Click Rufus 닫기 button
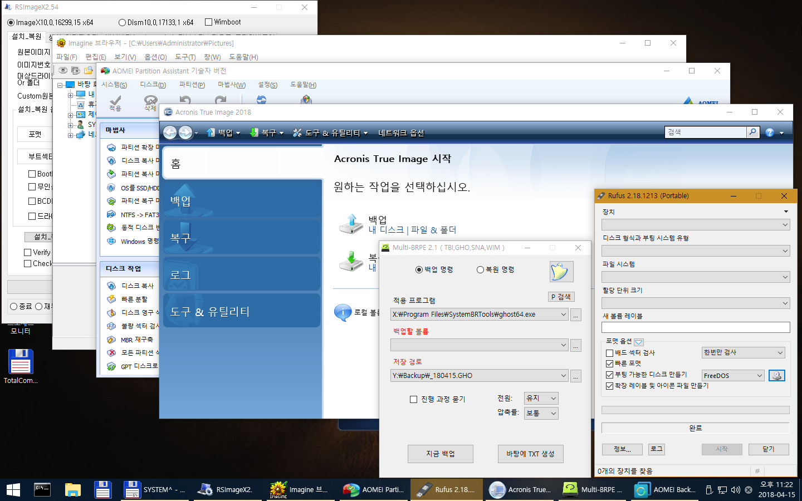The image size is (802, 501). pyautogui.click(x=769, y=449)
